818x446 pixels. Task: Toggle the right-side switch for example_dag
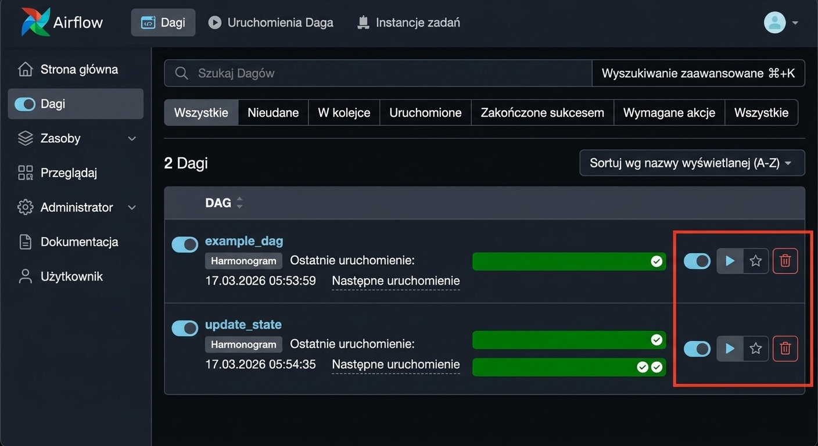[697, 261]
